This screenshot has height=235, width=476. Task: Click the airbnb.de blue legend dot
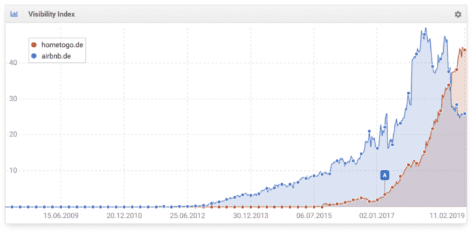click(x=34, y=56)
